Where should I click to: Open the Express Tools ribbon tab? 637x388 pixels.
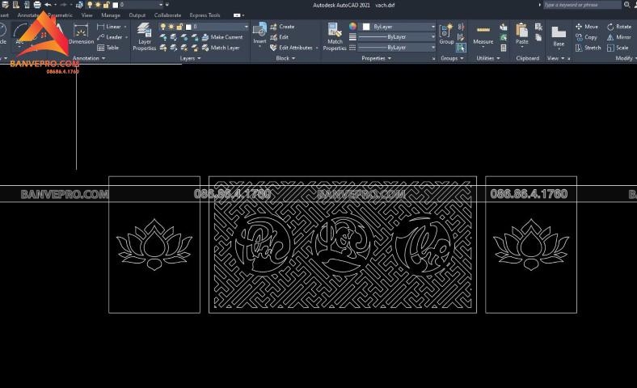[x=205, y=15]
